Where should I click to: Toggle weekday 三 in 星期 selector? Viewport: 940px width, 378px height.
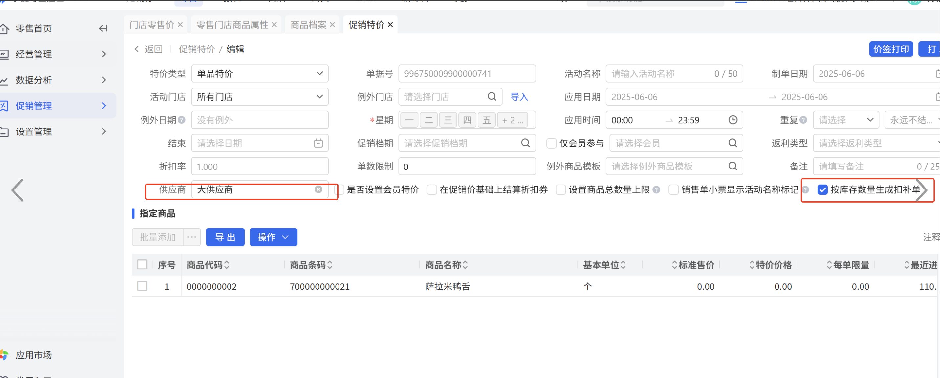click(448, 120)
